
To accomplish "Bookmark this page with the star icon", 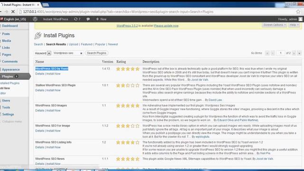I will 298,11.
